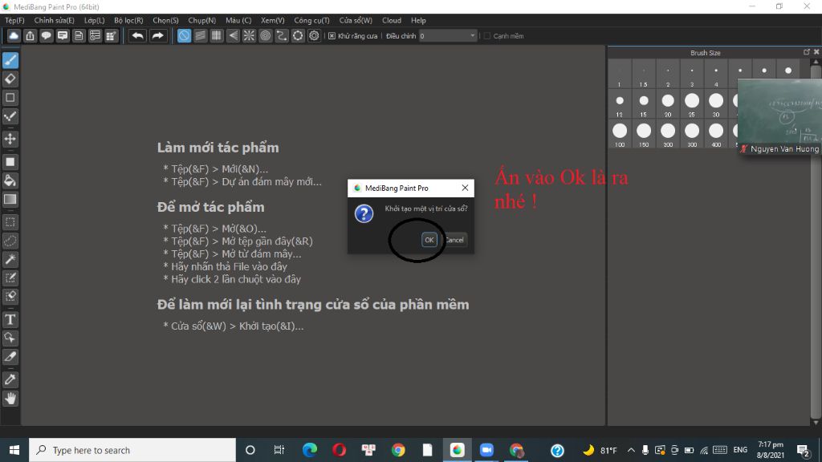Open the Cửa sổ(W) menu
Screen dimensions: 822x462
356,20
